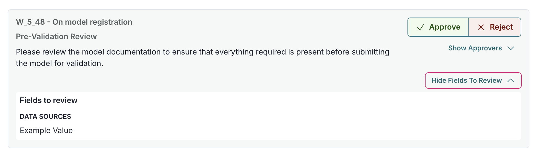
Task: Click the "On model registration" title text
Action: [x=92, y=22]
